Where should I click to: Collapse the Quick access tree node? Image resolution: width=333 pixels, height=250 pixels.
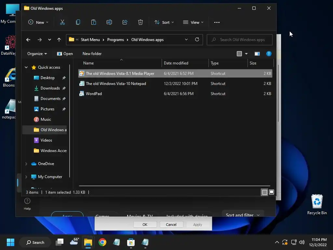(26, 67)
